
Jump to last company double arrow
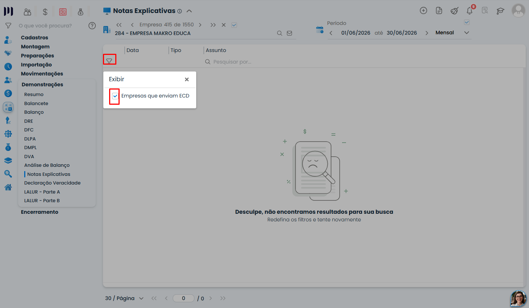213,25
